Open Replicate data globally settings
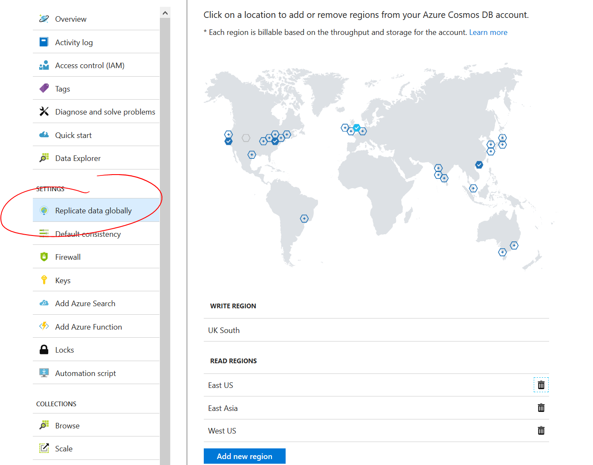Image resolution: width=593 pixels, height=465 pixels. point(93,210)
